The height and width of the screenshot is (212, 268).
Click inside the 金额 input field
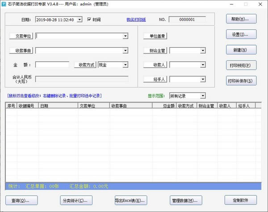click(52, 65)
